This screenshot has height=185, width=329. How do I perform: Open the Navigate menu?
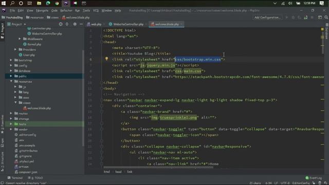(42, 10)
